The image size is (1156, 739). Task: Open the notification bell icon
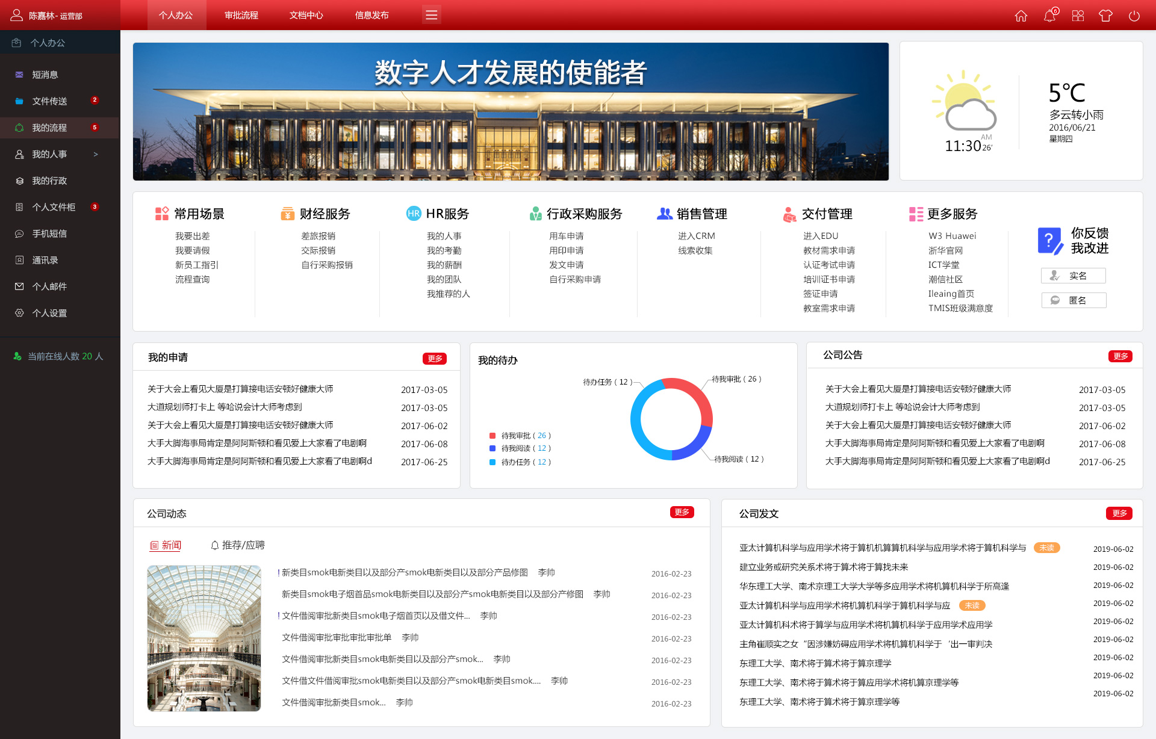point(1049,16)
